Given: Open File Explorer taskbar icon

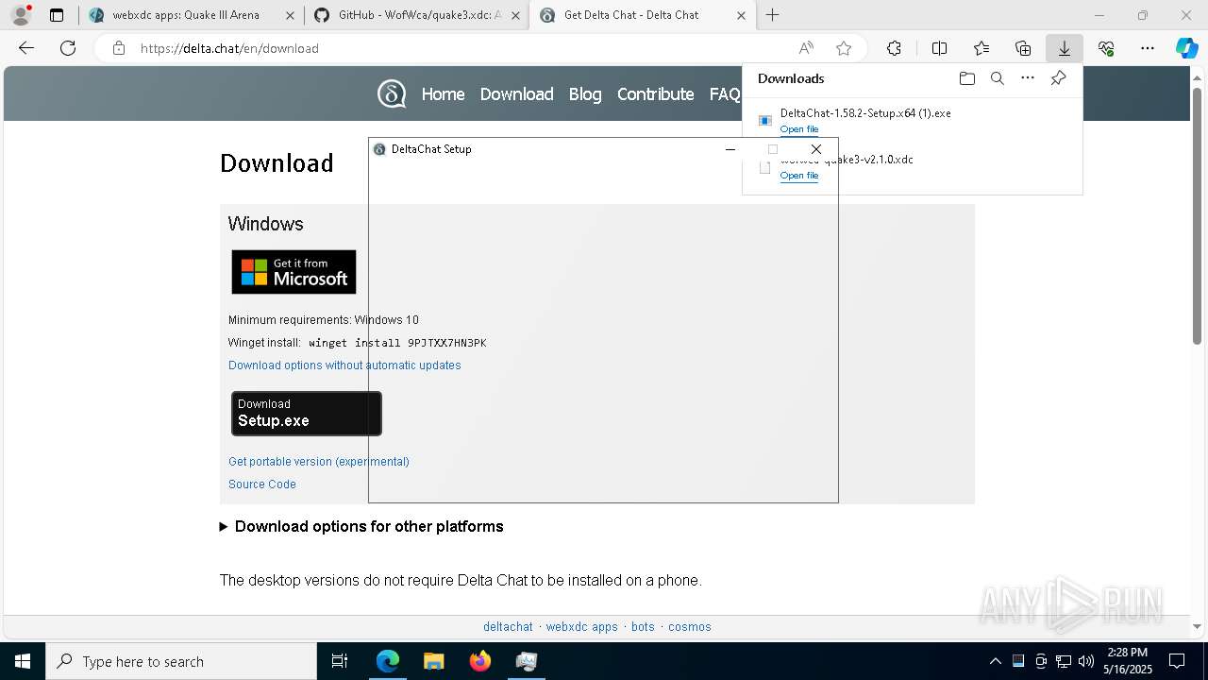Looking at the screenshot, I should [433, 661].
